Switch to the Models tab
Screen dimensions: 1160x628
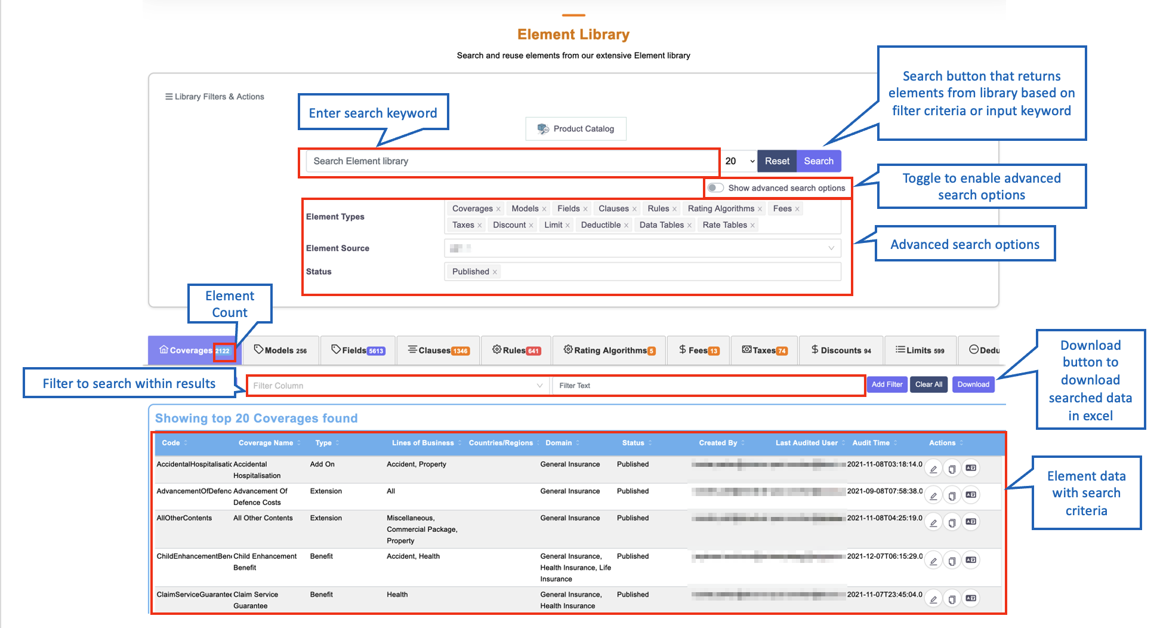tap(280, 350)
